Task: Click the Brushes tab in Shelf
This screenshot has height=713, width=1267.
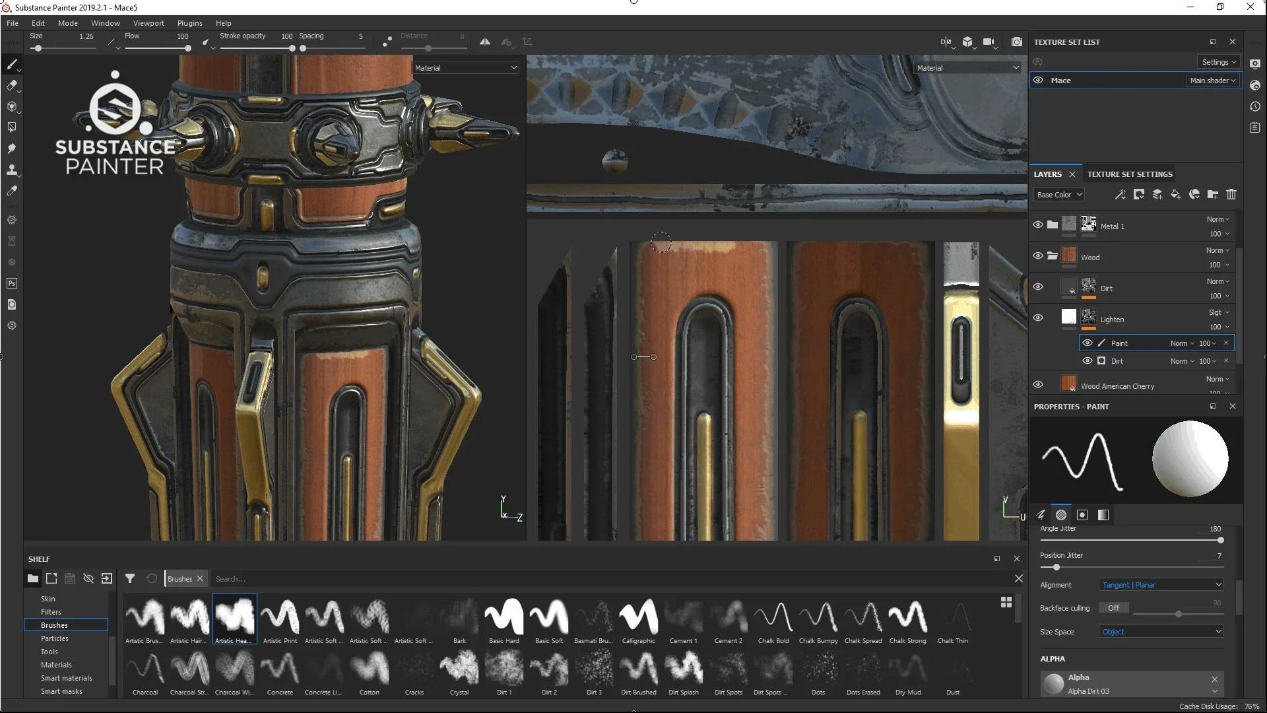Action: click(x=54, y=625)
